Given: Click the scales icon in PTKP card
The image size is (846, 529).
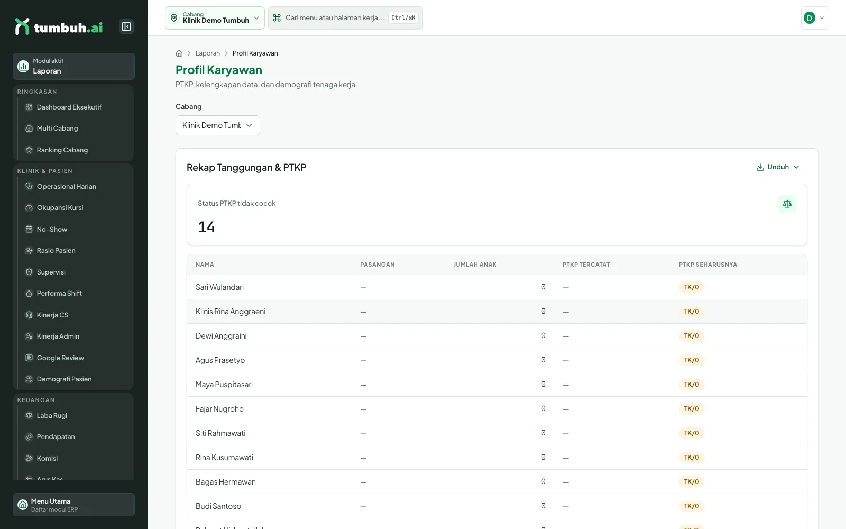Looking at the screenshot, I should click(x=787, y=204).
